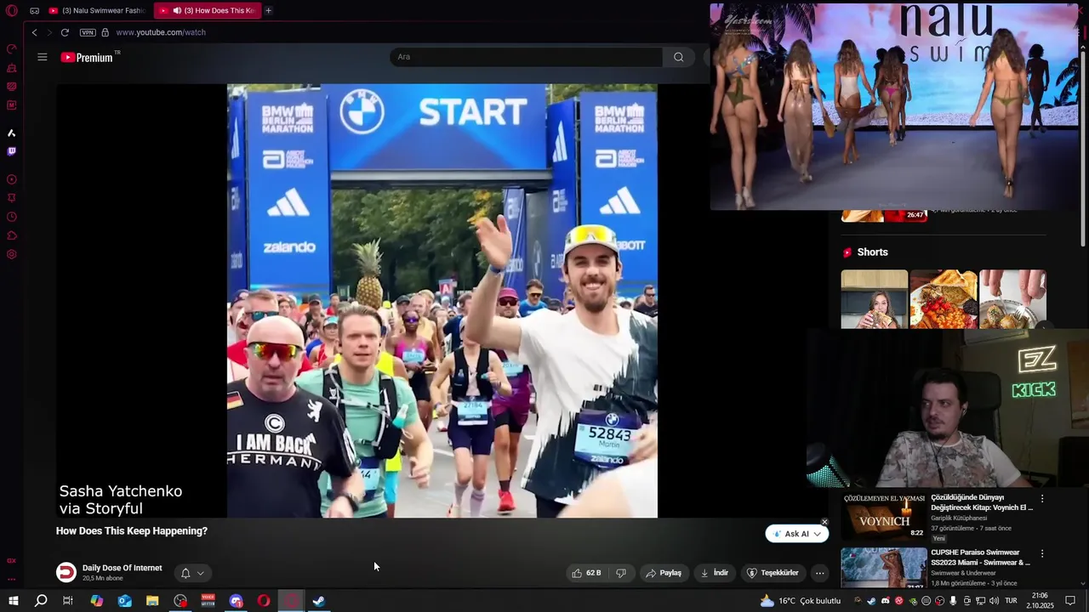Open the red Opera browser taskbar icon
Viewport: 1089px width, 612px height.
[x=264, y=601]
